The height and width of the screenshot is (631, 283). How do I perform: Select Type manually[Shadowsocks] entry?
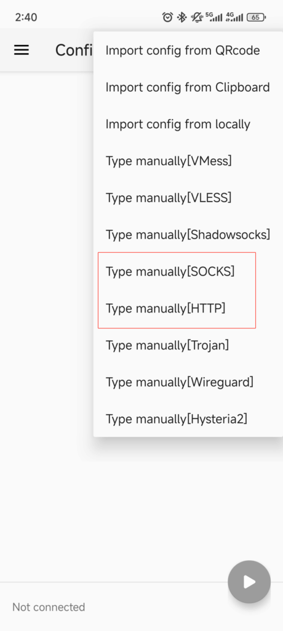coord(188,235)
